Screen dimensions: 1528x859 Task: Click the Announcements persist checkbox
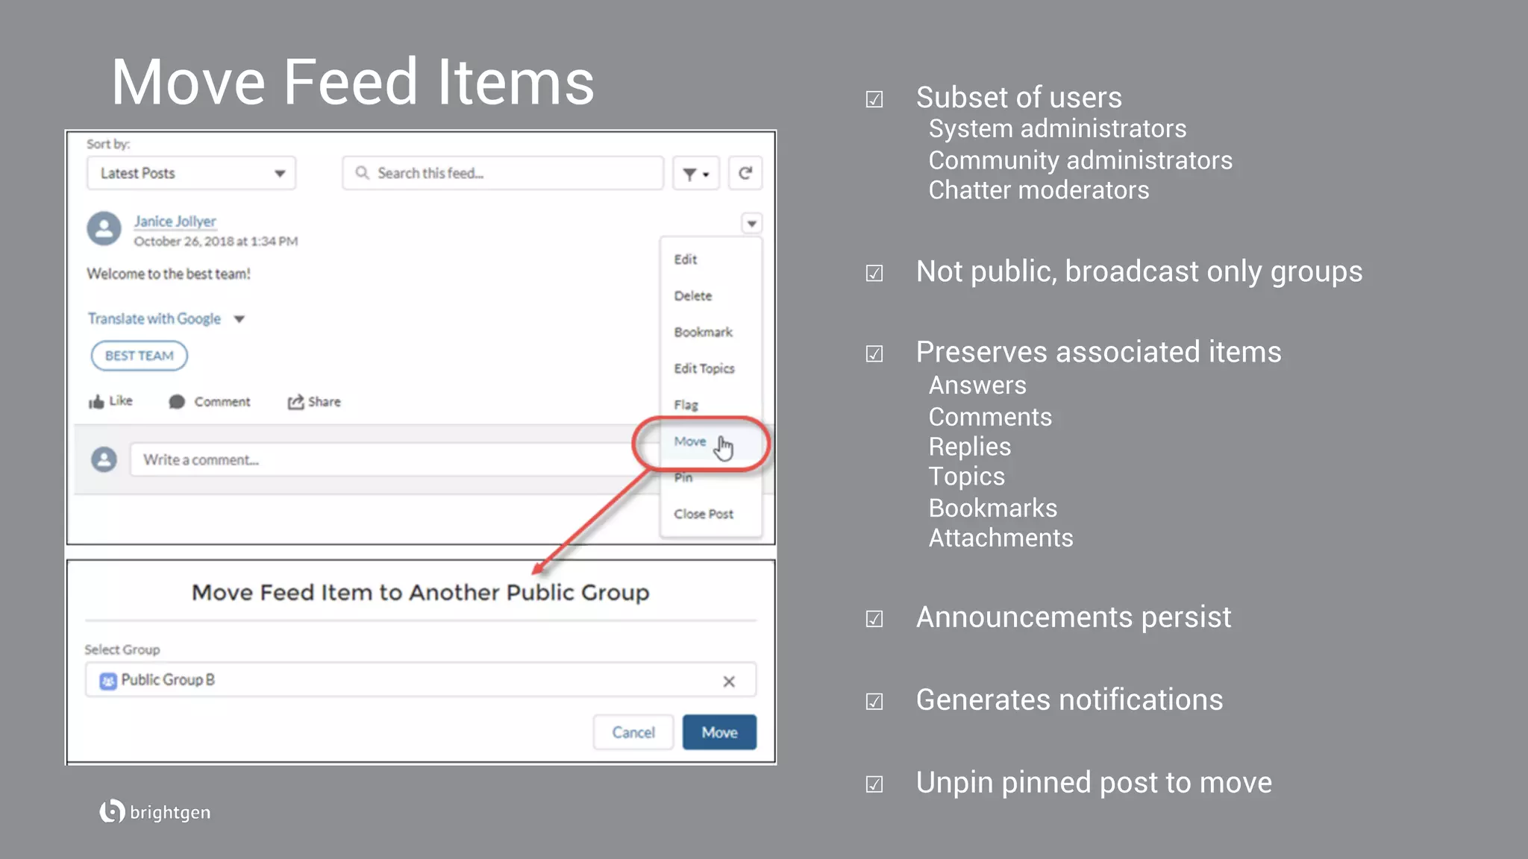click(x=874, y=619)
